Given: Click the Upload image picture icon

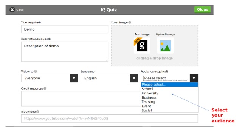Looking at the screenshot, I should [x=165, y=46].
